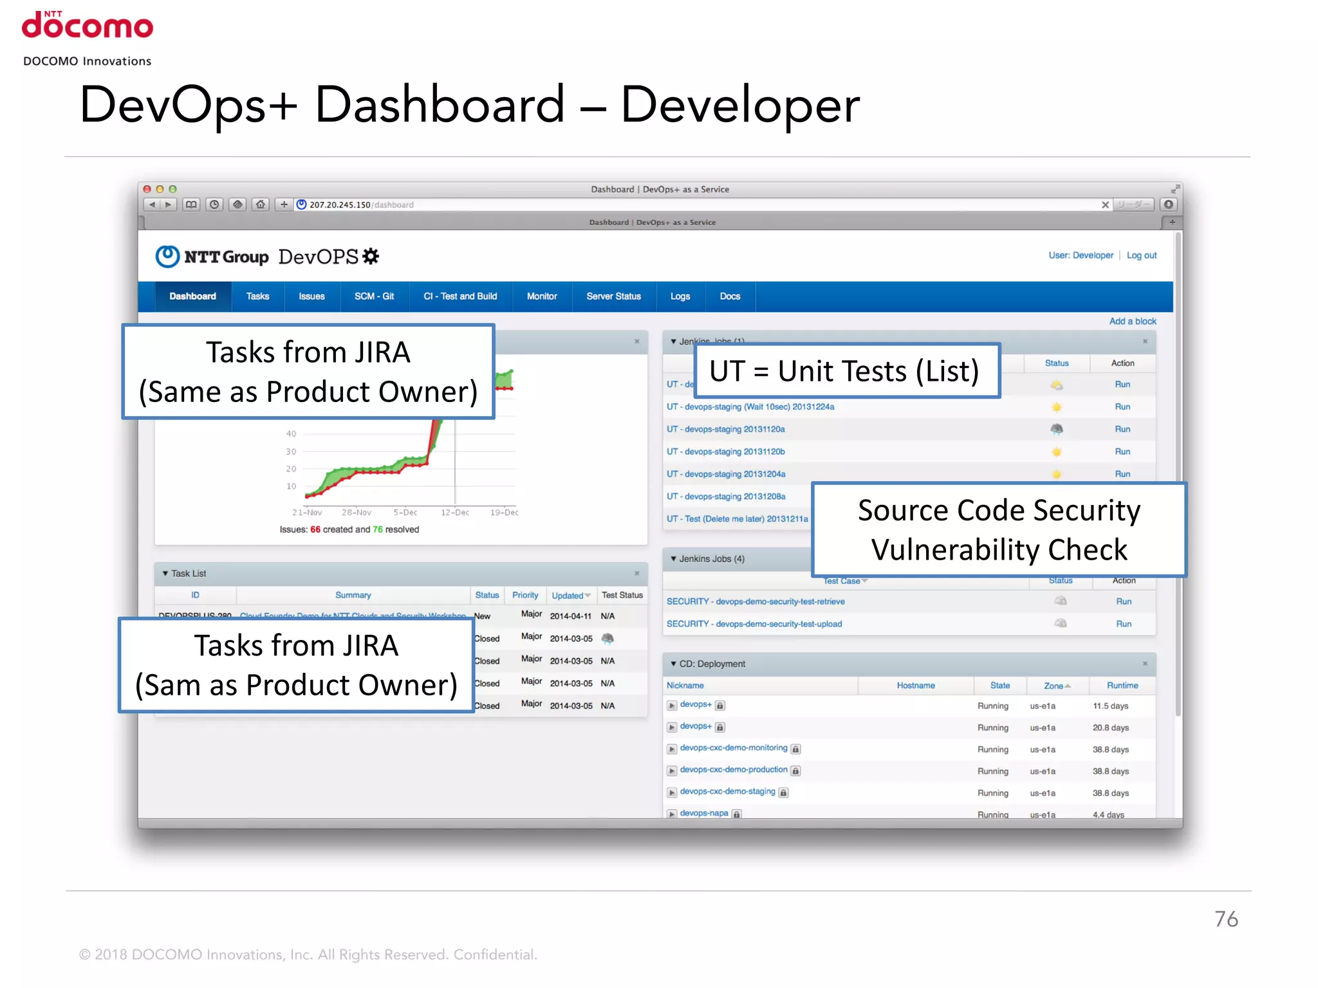
Task: Click the Log out link
Action: point(1142,255)
